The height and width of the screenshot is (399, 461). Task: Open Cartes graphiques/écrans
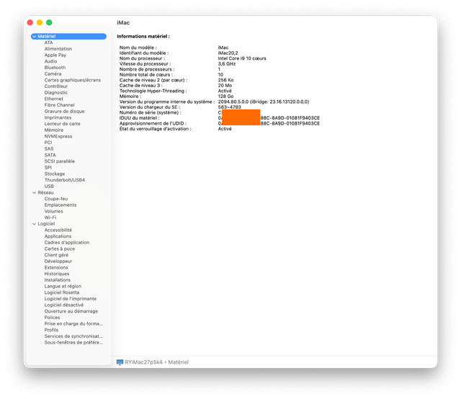pyautogui.click(x=73, y=80)
